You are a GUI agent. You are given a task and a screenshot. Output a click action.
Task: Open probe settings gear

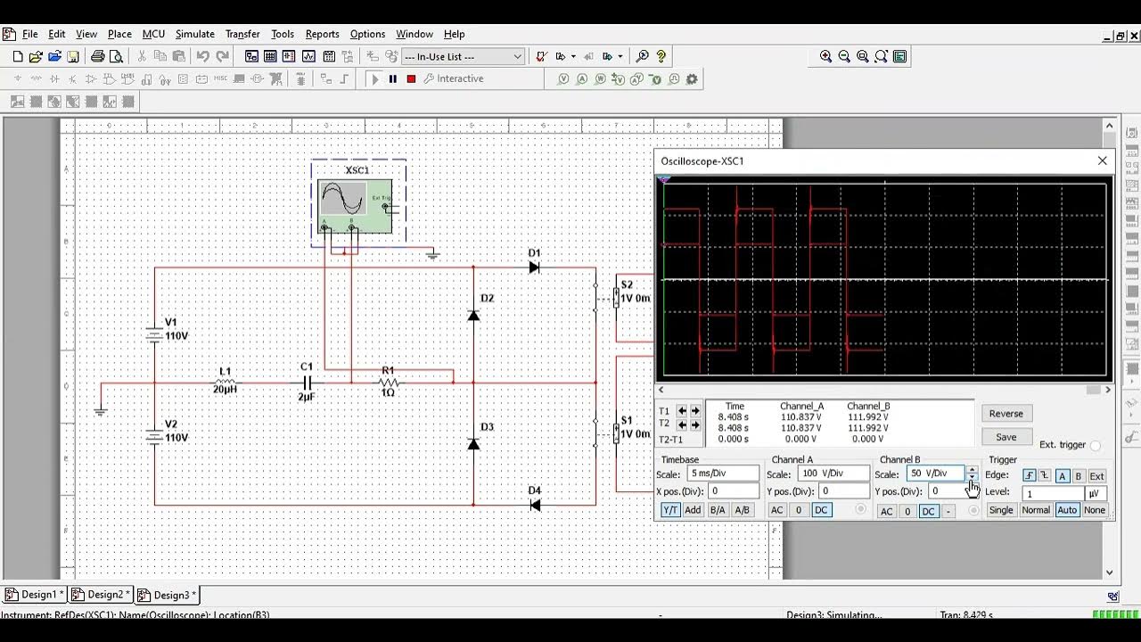pyautogui.click(x=692, y=78)
